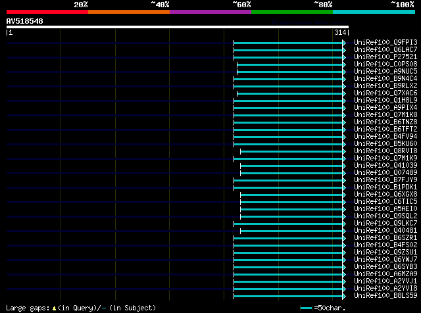This screenshot has height=313, width=421.
Task: Select hit label UniRef100_B9RLX2
Action: pyautogui.click(x=385, y=85)
